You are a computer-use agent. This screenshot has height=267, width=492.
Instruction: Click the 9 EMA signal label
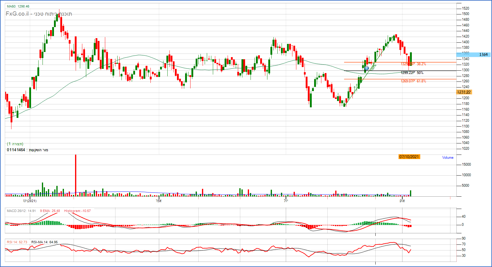tap(50, 211)
